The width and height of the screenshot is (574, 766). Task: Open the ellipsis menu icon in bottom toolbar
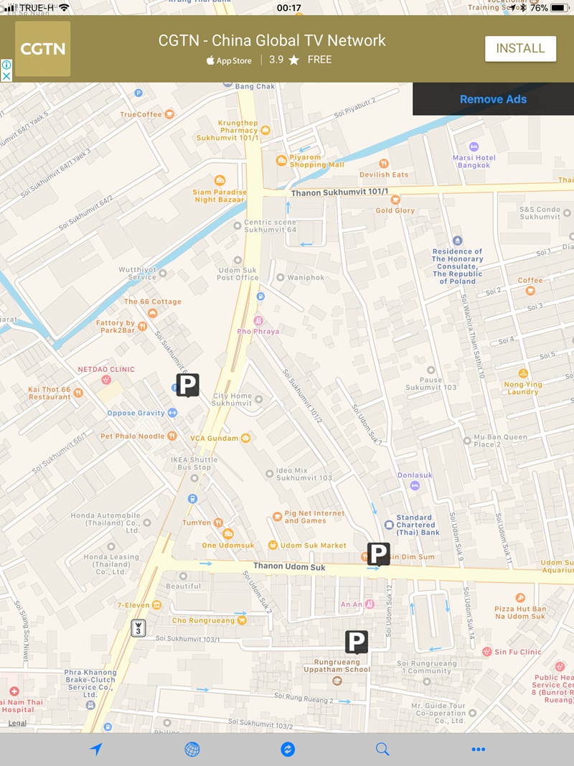click(479, 749)
